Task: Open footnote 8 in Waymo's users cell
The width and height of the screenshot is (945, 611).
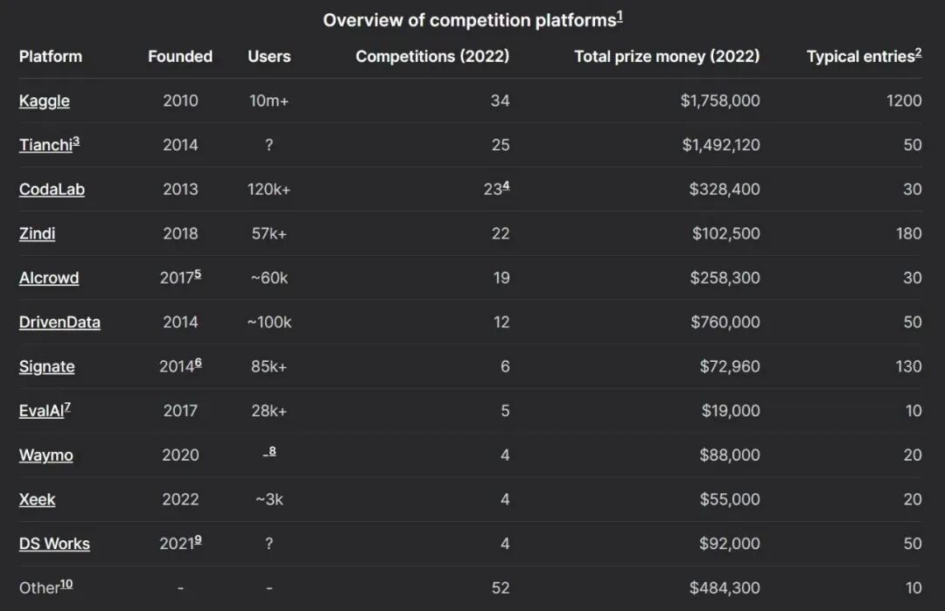Action: pyautogui.click(x=272, y=451)
